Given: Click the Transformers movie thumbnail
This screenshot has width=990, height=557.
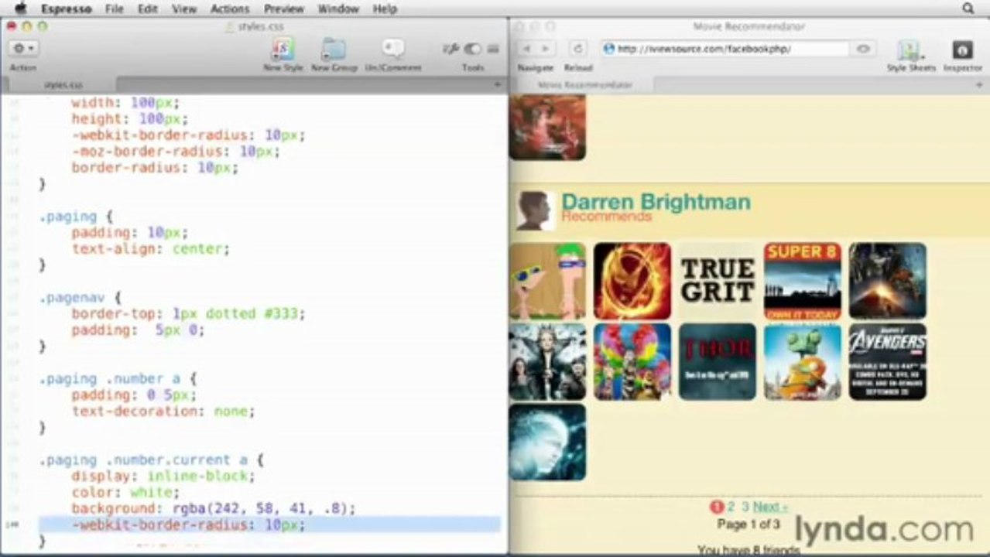Looking at the screenshot, I should click(x=888, y=281).
